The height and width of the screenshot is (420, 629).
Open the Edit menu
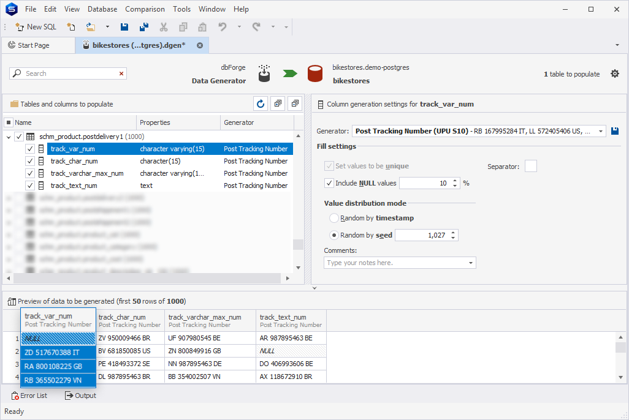coord(50,9)
